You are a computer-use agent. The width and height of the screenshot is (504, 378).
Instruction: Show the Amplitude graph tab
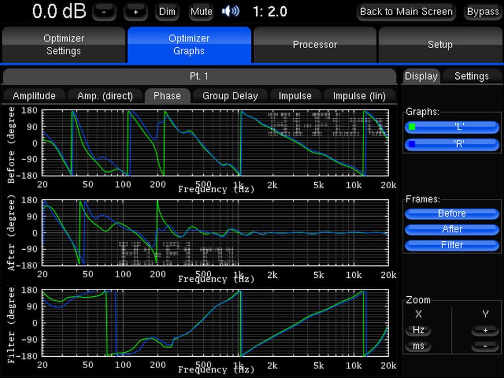point(34,96)
